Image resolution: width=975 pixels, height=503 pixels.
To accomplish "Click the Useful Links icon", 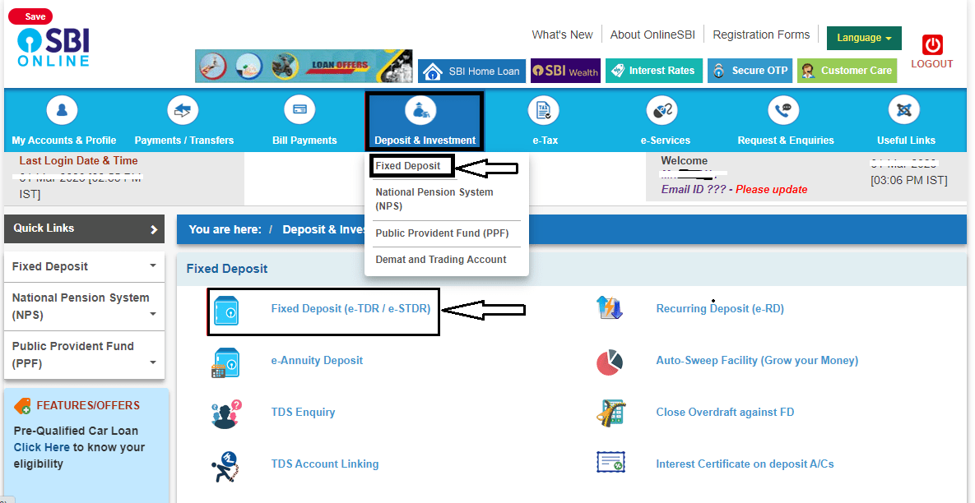I will [x=904, y=110].
